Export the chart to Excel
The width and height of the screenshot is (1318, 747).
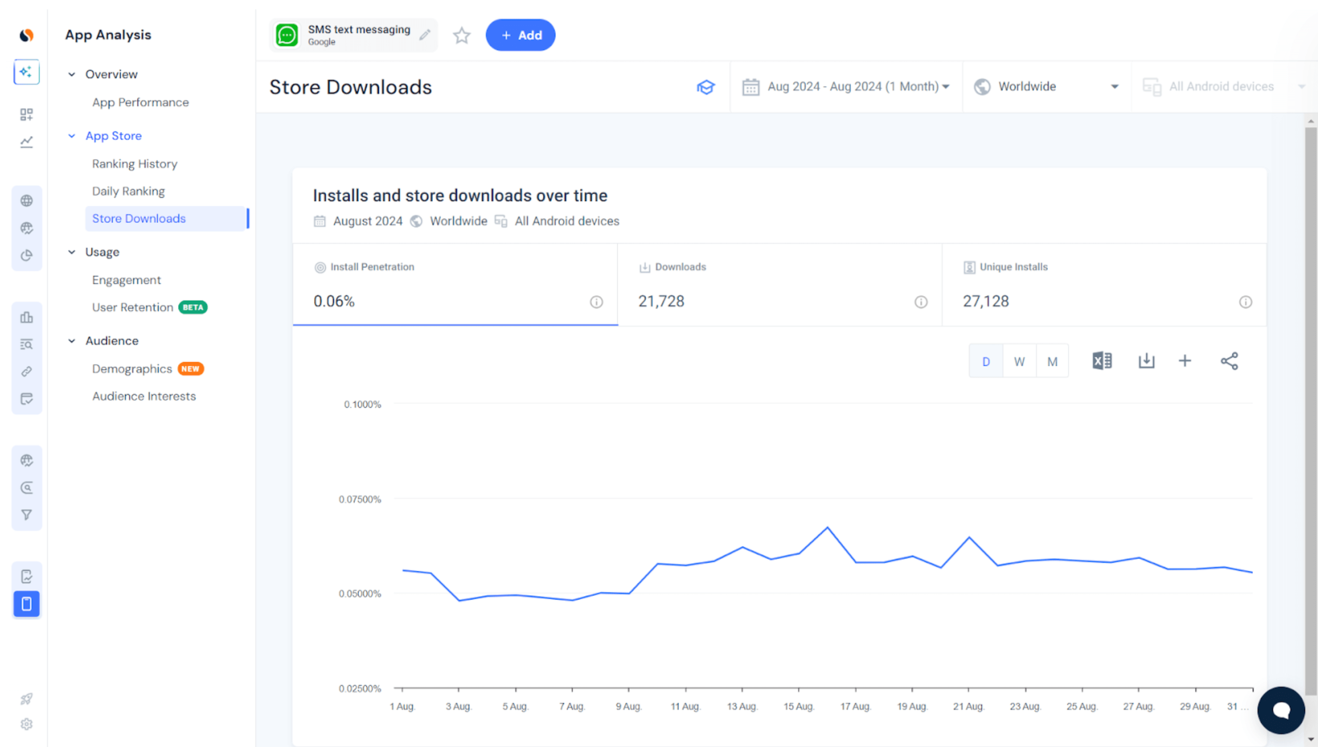1101,361
